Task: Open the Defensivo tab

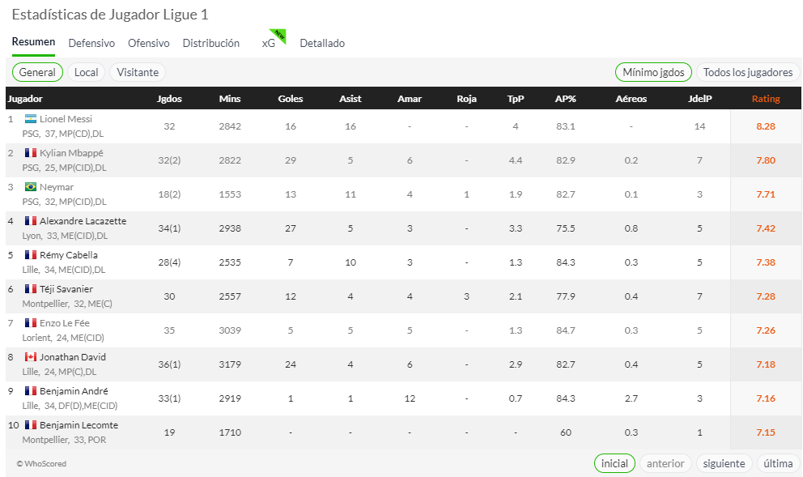Action: 91,43
